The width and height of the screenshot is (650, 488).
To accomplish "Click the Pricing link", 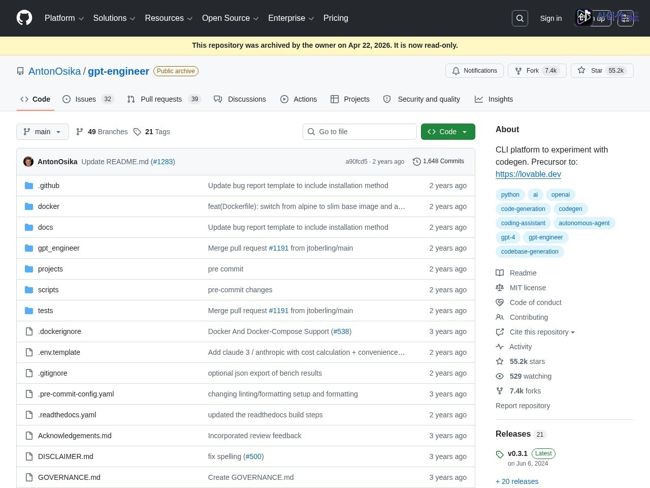I will [336, 18].
